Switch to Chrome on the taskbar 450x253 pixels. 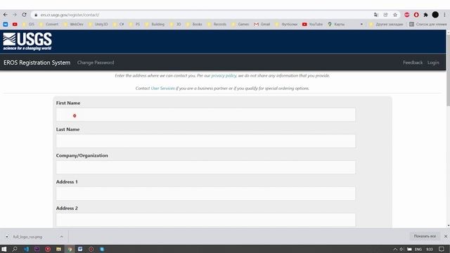pyautogui.click(x=70, y=249)
